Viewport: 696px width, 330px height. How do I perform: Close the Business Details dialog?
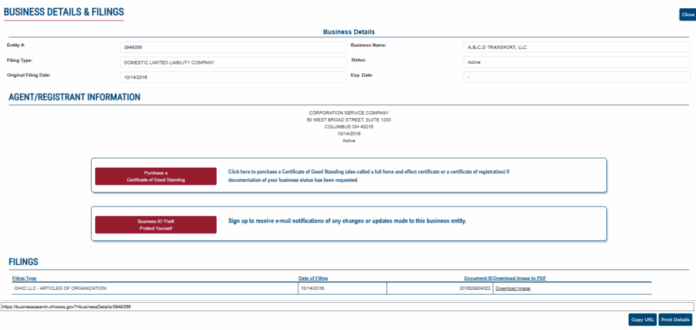(x=687, y=14)
